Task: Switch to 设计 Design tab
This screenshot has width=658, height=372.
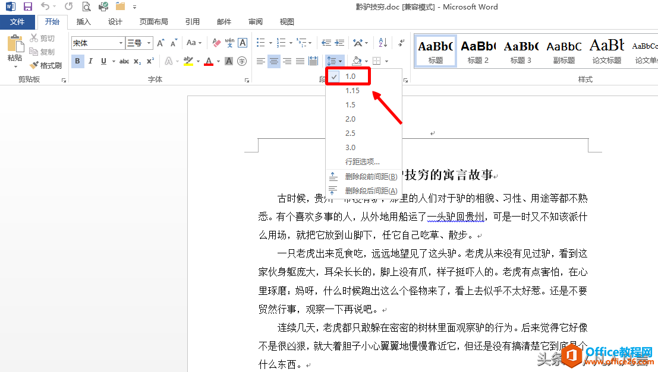Action: click(x=115, y=22)
